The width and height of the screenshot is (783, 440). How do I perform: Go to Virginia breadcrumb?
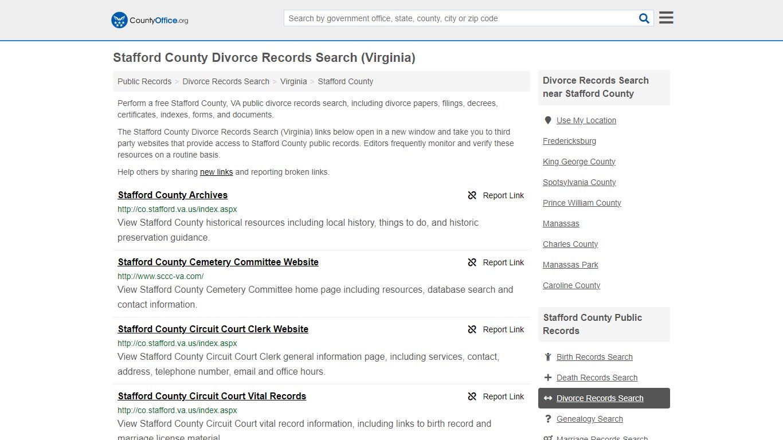point(293,81)
